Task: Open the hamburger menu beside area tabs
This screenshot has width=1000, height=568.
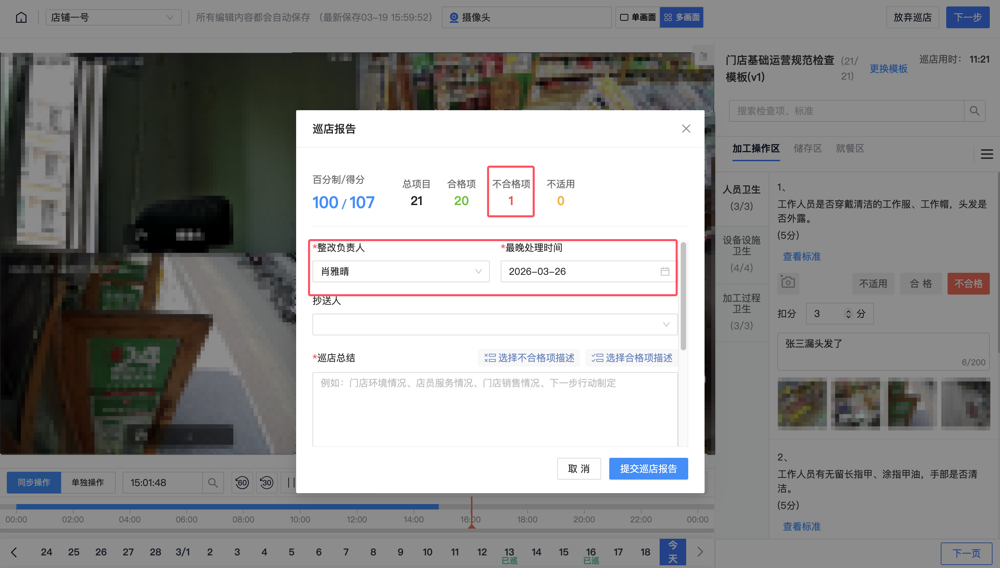Action: (x=987, y=154)
